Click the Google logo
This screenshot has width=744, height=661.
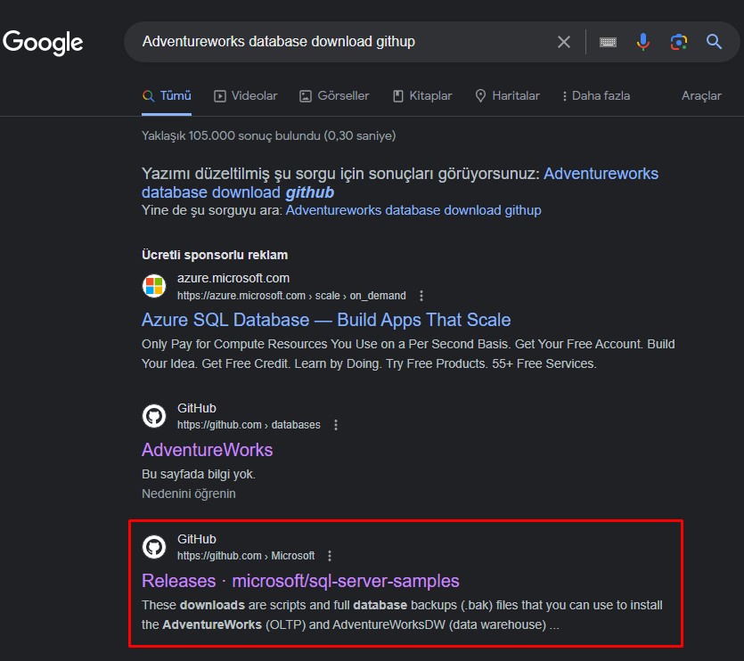(x=43, y=42)
